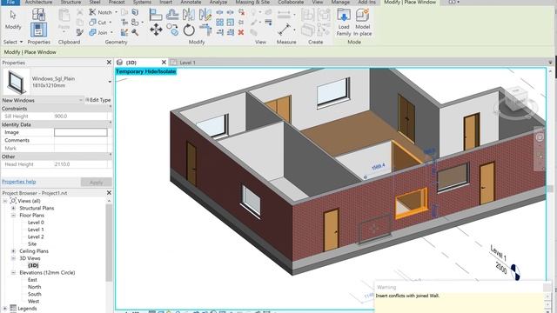Select the Rotate tool
Screen dimensions: 557x313
point(189,30)
